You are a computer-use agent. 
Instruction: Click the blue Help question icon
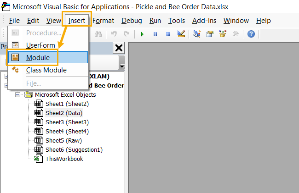(251, 34)
